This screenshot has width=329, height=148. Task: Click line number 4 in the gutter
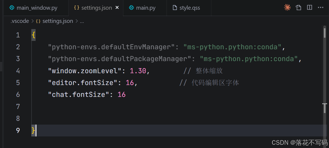[18, 71]
